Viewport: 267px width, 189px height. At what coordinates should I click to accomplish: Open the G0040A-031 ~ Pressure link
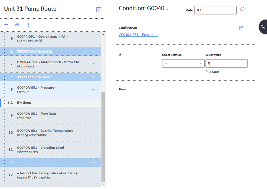(138, 35)
